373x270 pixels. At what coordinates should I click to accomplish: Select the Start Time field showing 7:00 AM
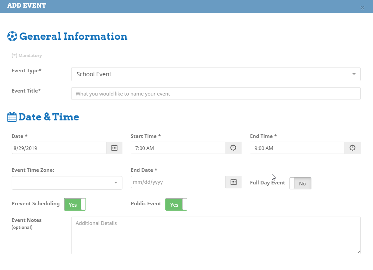click(x=178, y=148)
